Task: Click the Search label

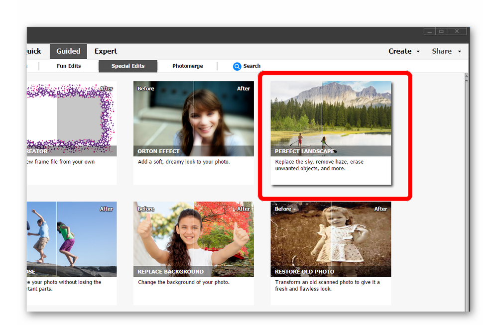Action: 252,66
